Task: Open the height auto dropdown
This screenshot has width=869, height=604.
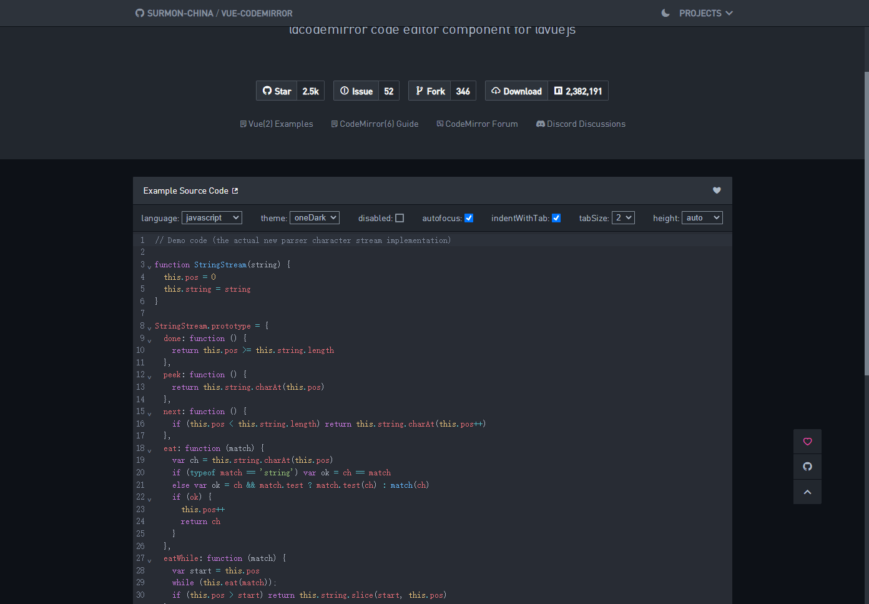Action: pyautogui.click(x=702, y=217)
